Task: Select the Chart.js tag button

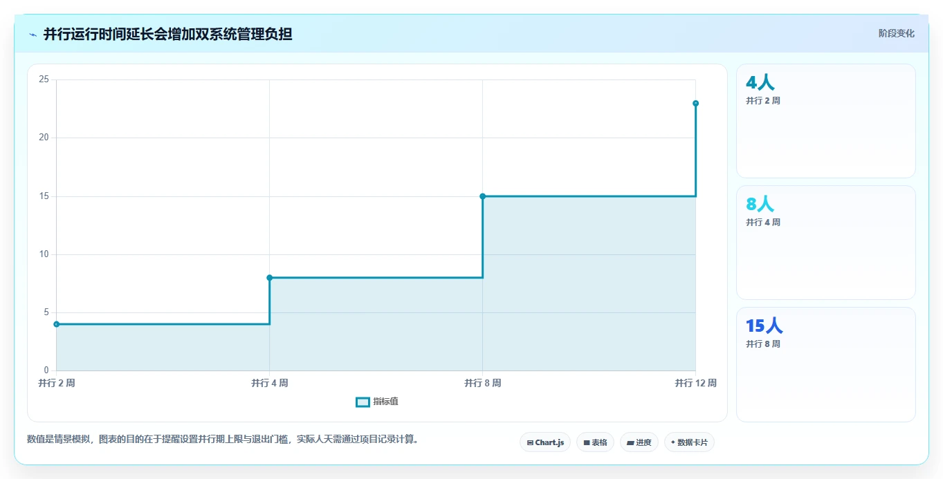Action: point(545,442)
